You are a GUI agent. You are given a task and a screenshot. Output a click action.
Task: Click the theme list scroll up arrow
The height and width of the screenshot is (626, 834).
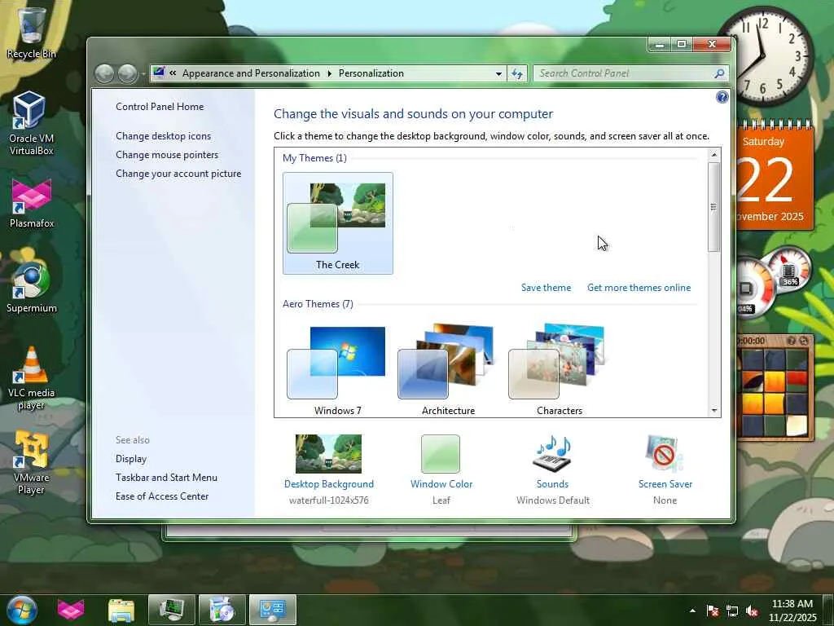pyautogui.click(x=713, y=155)
